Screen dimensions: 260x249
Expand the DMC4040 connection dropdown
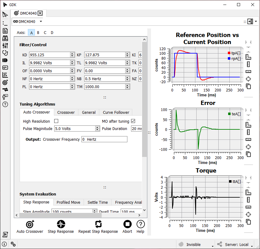tap(41, 21)
